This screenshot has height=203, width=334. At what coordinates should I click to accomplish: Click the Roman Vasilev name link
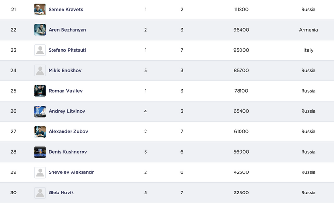pos(65,91)
